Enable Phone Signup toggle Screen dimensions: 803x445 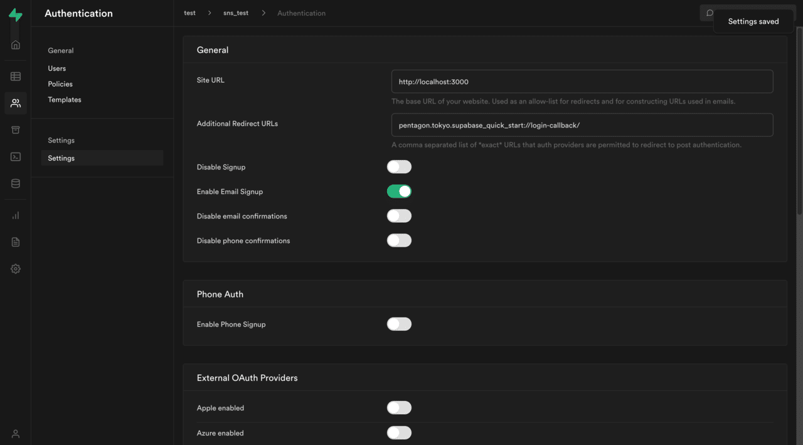(399, 324)
